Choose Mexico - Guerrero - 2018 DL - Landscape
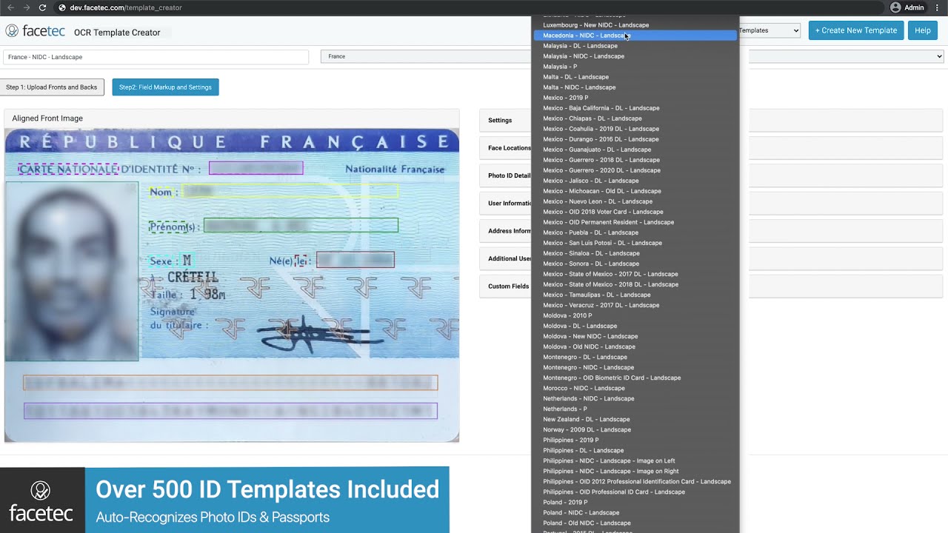The height and width of the screenshot is (533, 948). pyautogui.click(x=635, y=160)
